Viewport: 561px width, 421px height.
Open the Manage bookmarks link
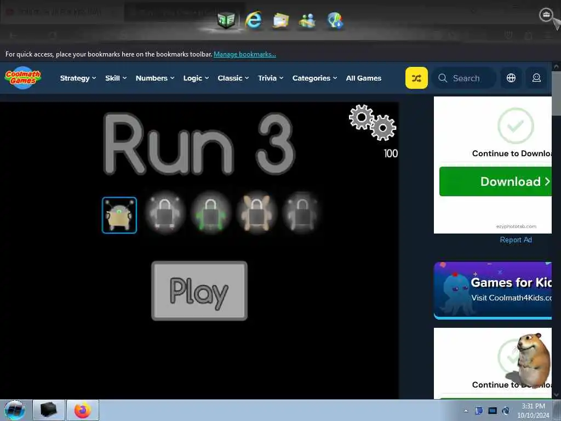click(x=245, y=54)
